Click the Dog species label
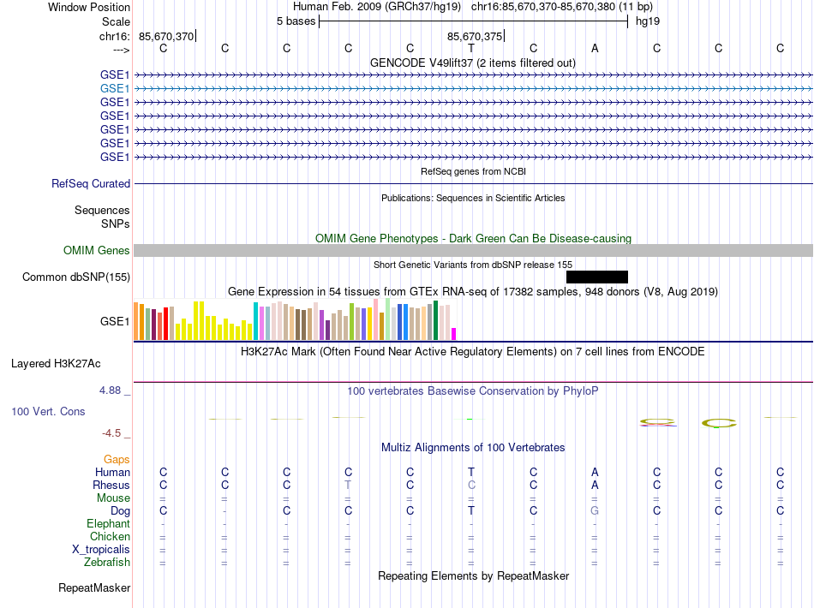 coord(120,511)
